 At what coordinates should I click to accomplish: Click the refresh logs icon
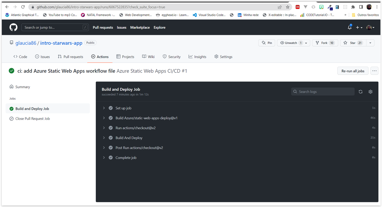[361, 92]
